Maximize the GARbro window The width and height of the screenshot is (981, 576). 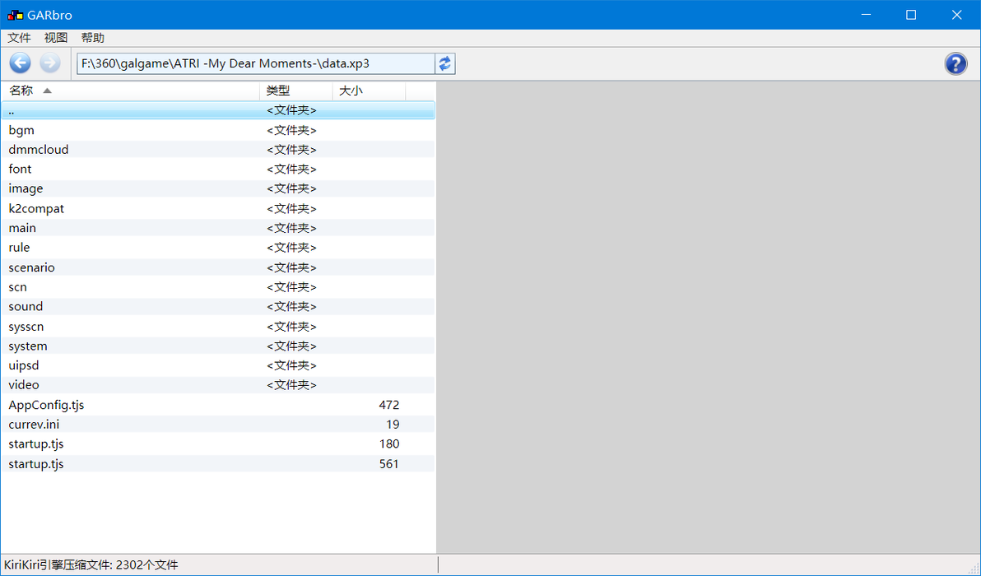(x=911, y=15)
